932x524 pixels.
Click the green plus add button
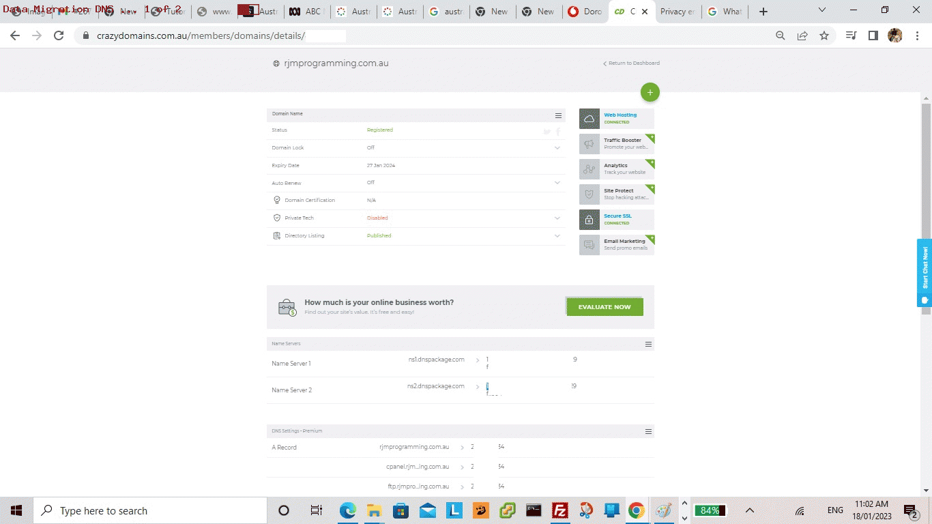[x=650, y=92]
